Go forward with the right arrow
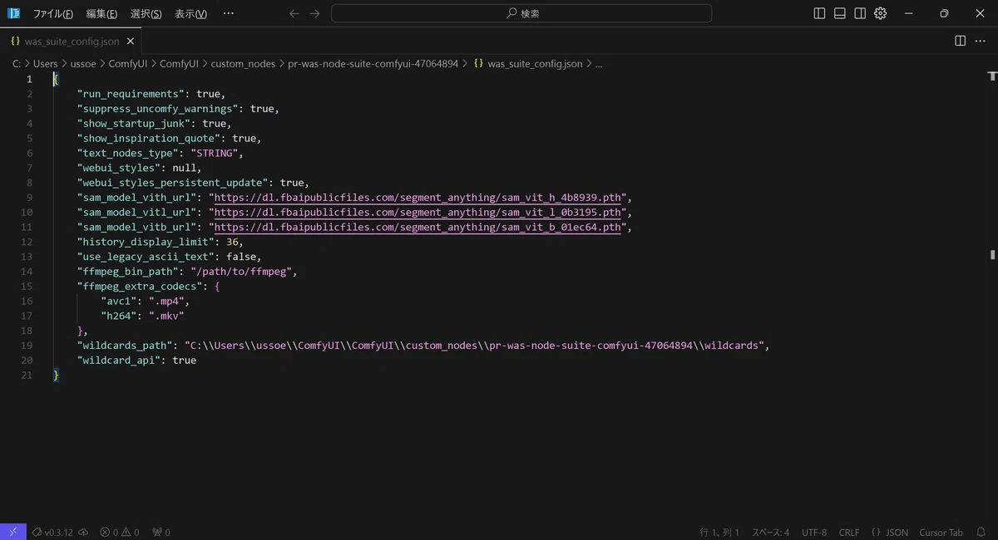 314,13
